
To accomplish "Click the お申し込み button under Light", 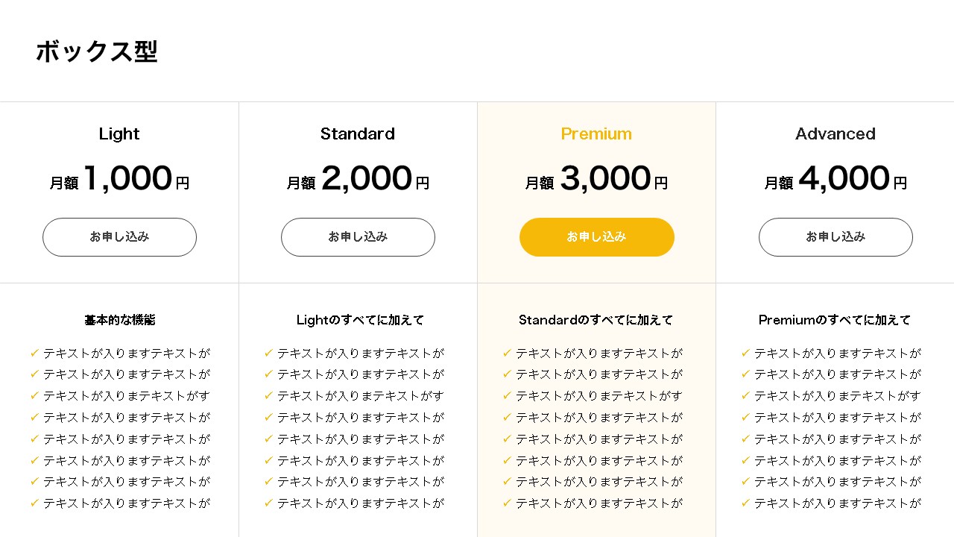I will pos(119,237).
